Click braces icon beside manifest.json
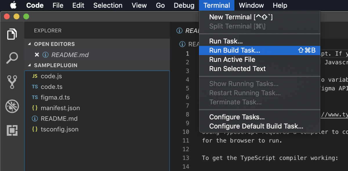 point(35,108)
